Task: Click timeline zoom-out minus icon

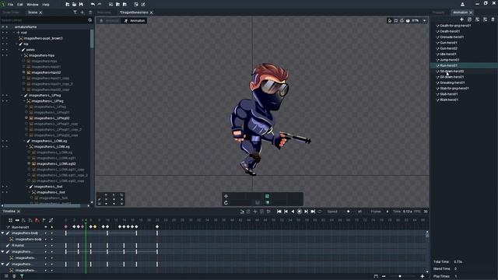Action: 384,276
